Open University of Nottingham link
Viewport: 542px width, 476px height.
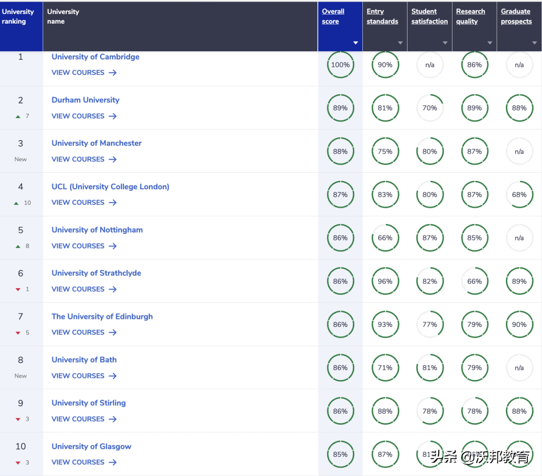(97, 230)
